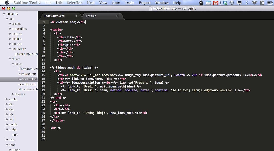Click line number 13 in the gutter

pos(44,68)
